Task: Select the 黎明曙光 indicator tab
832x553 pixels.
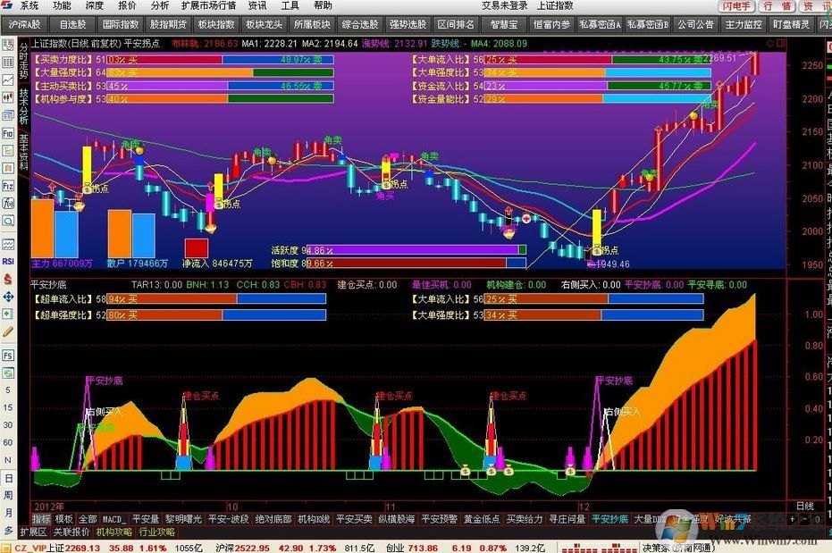Action: (x=183, y=519)
